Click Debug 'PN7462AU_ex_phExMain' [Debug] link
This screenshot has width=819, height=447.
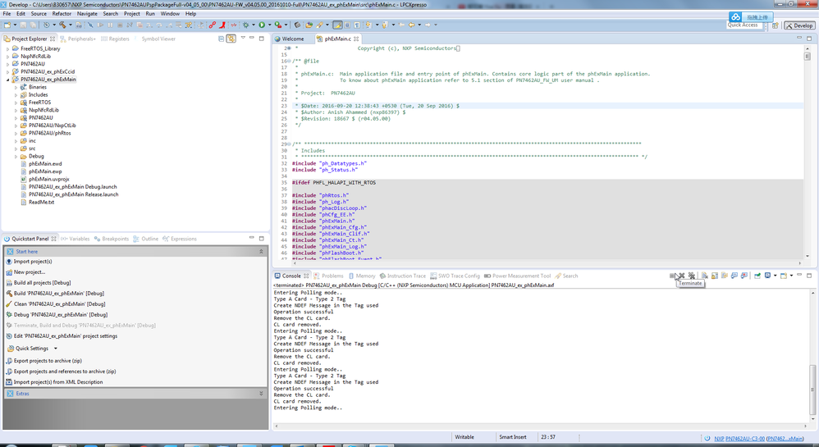61,315
